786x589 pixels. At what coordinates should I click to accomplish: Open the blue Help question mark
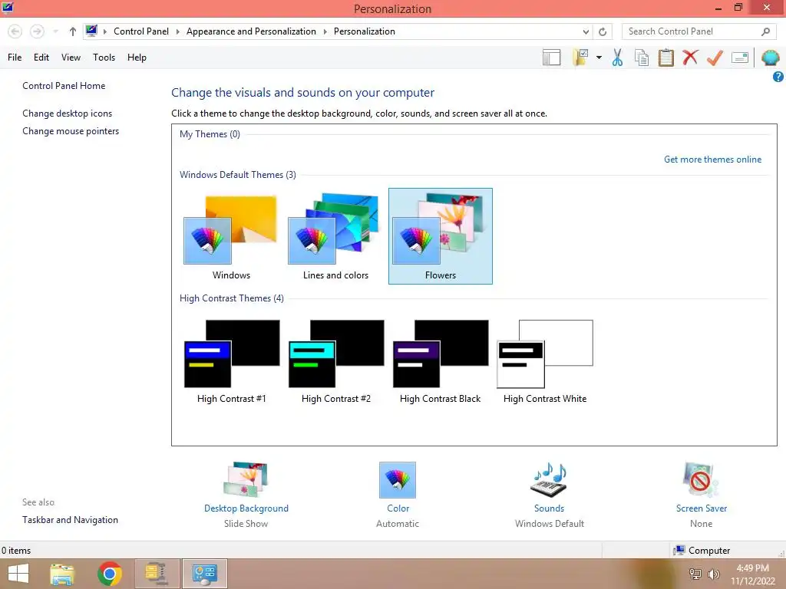[x=778, y=77]
